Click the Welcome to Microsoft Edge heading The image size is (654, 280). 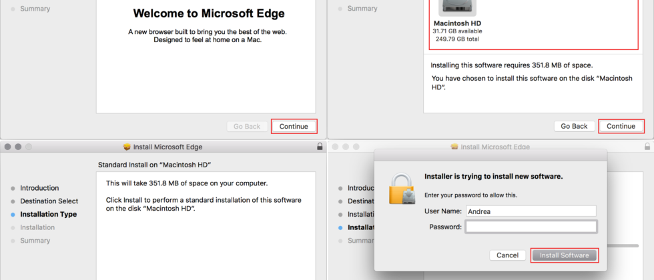click(209, 13)
